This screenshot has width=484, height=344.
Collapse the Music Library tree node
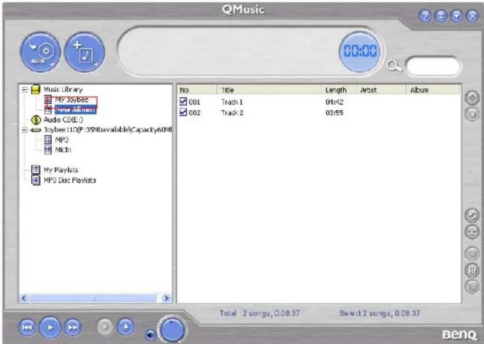[24, 90]
